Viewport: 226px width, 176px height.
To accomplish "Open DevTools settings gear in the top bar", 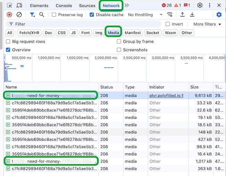I will pyautogui.click(x=200, y=6).
